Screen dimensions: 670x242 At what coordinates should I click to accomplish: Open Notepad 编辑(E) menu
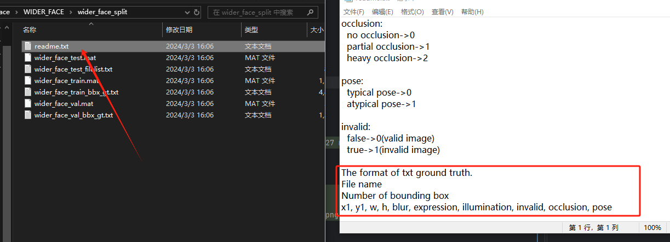click(382, 12)
